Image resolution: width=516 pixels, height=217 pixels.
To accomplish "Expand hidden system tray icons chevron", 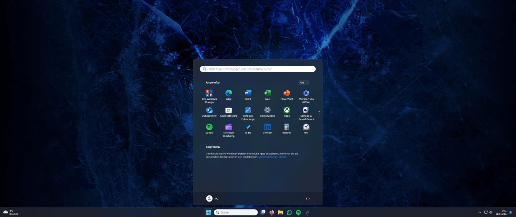I will click(x=480, y=212).
